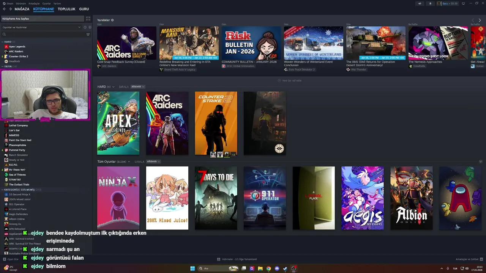The width and height of the screenshot is (486, 273).
Task: Go to next news page arrow
Action: [x=480, y=20]
